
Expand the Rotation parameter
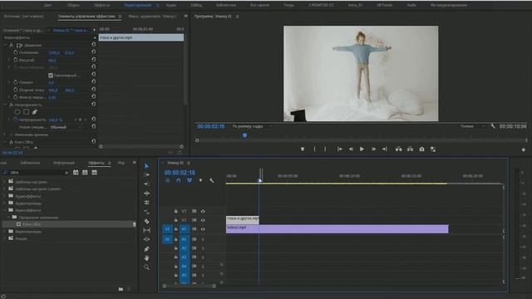click(x=9, y=82)
